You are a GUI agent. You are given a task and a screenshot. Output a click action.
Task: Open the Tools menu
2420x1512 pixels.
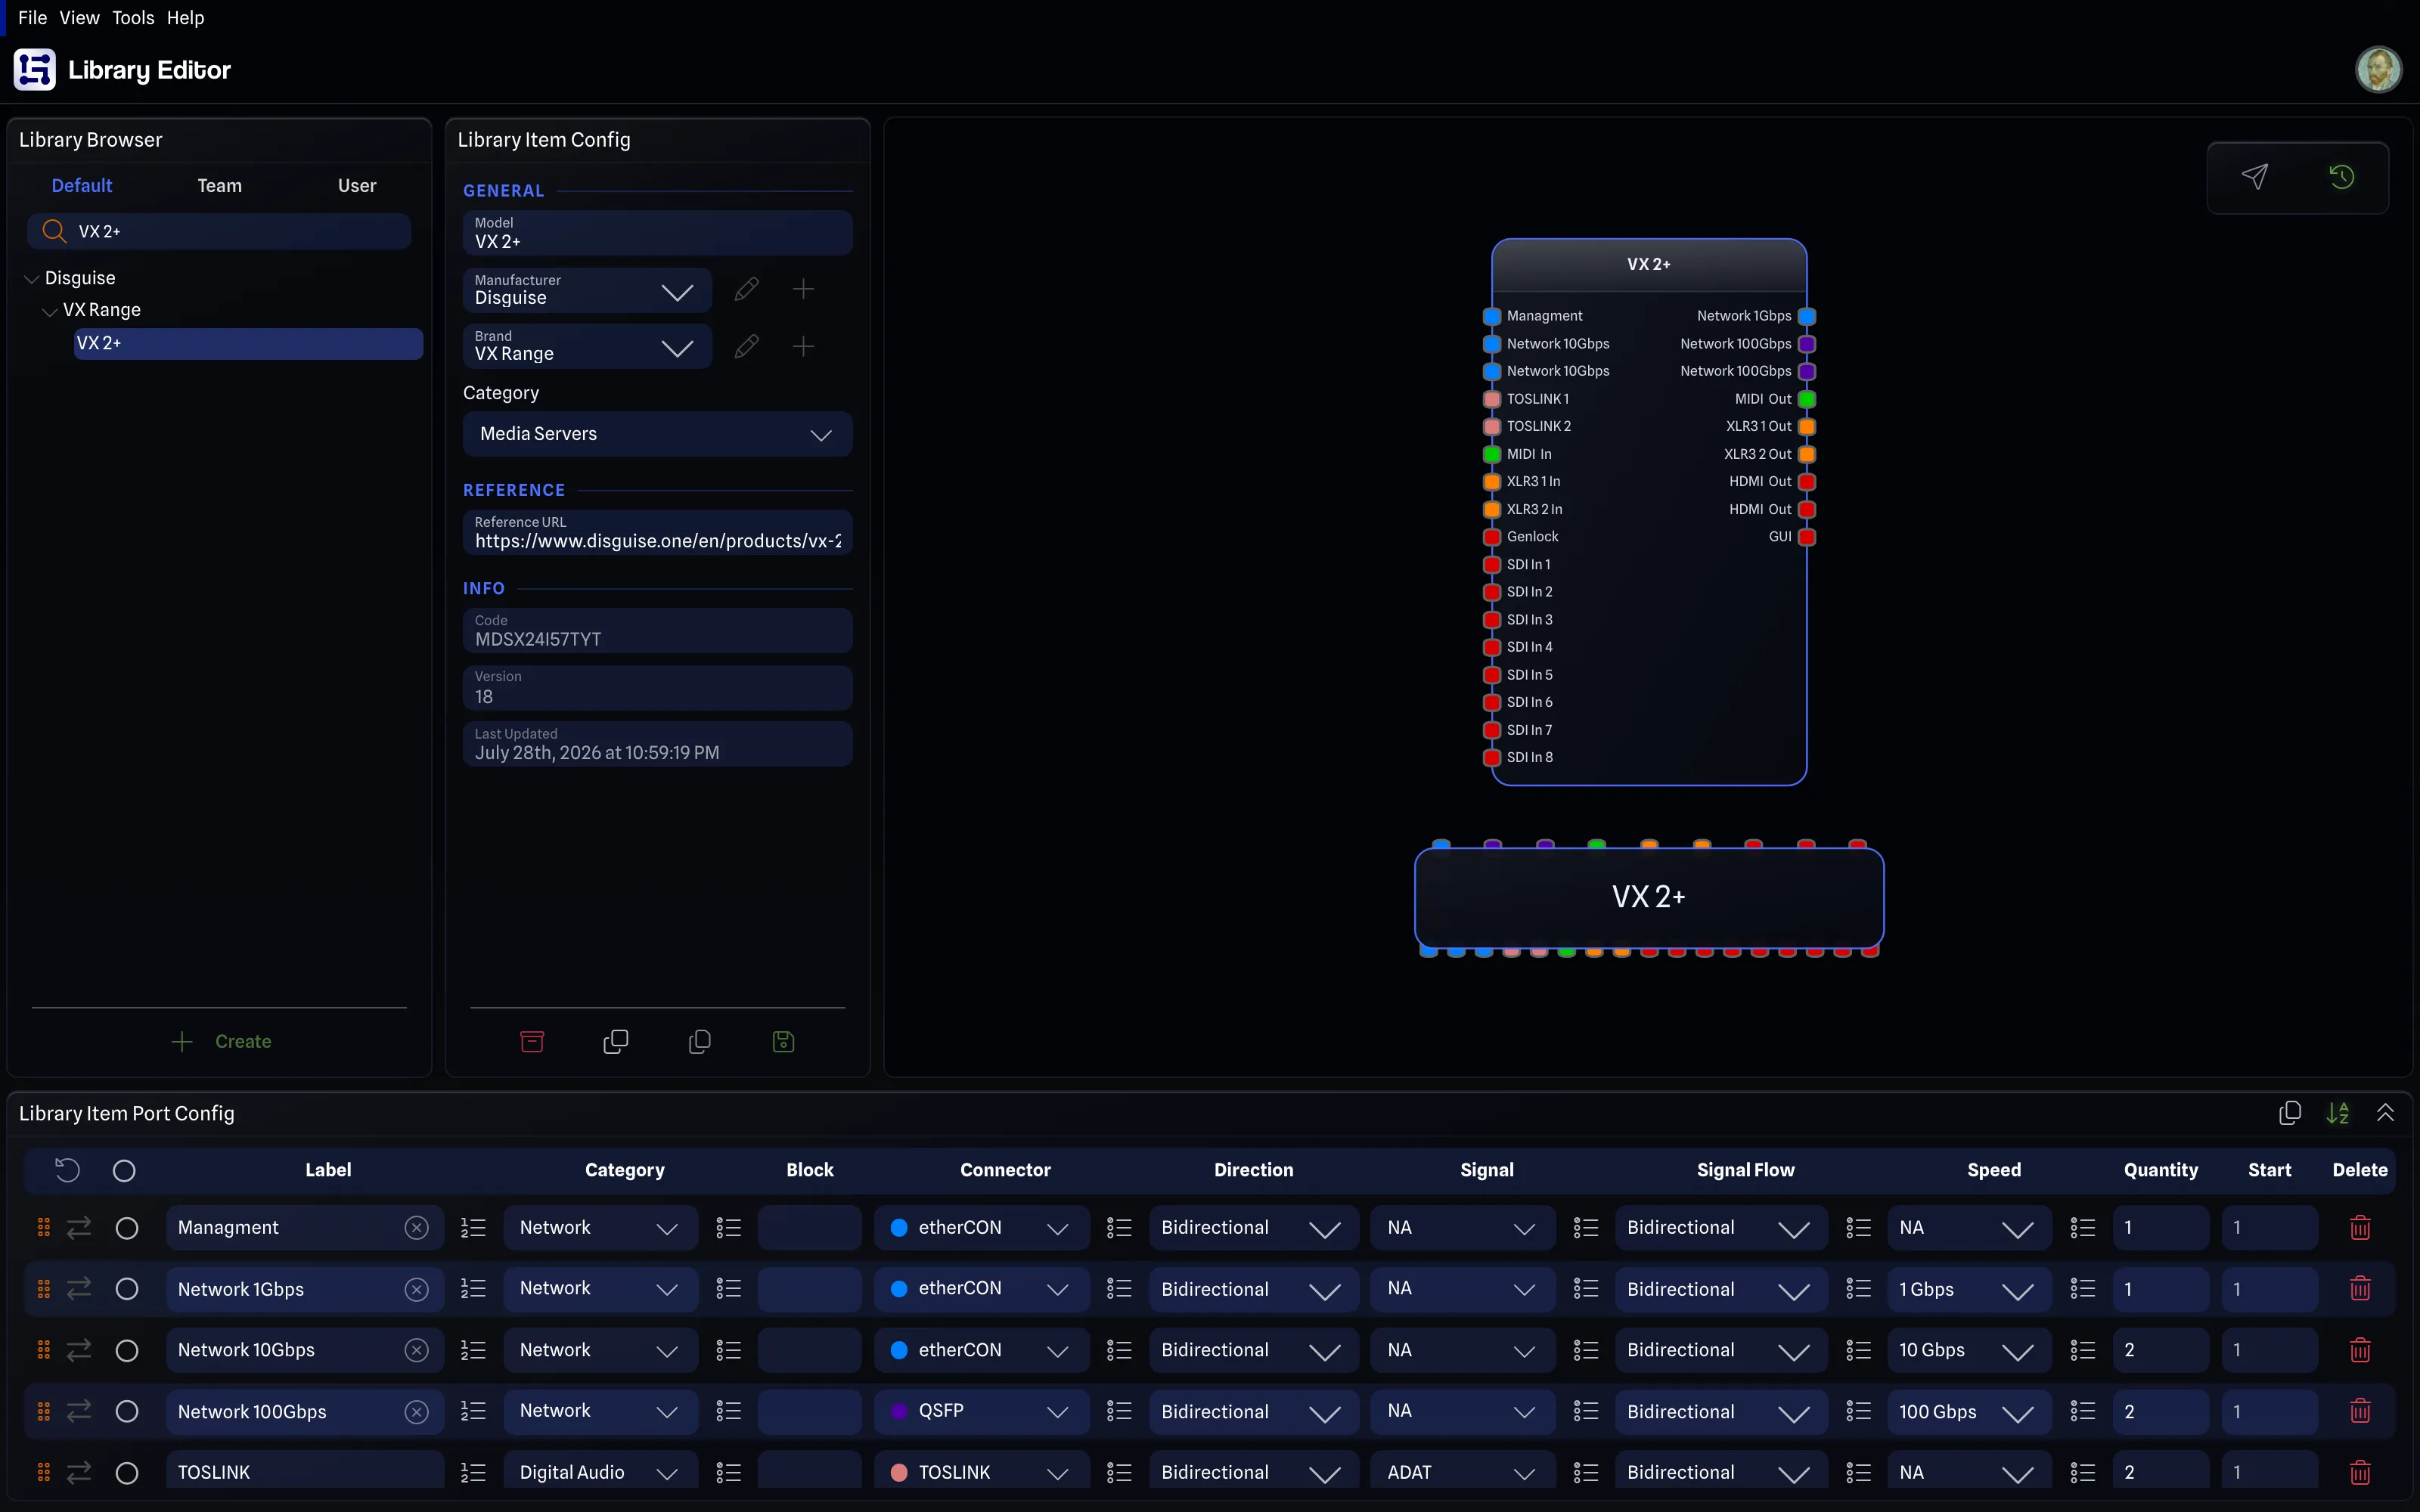133,18
